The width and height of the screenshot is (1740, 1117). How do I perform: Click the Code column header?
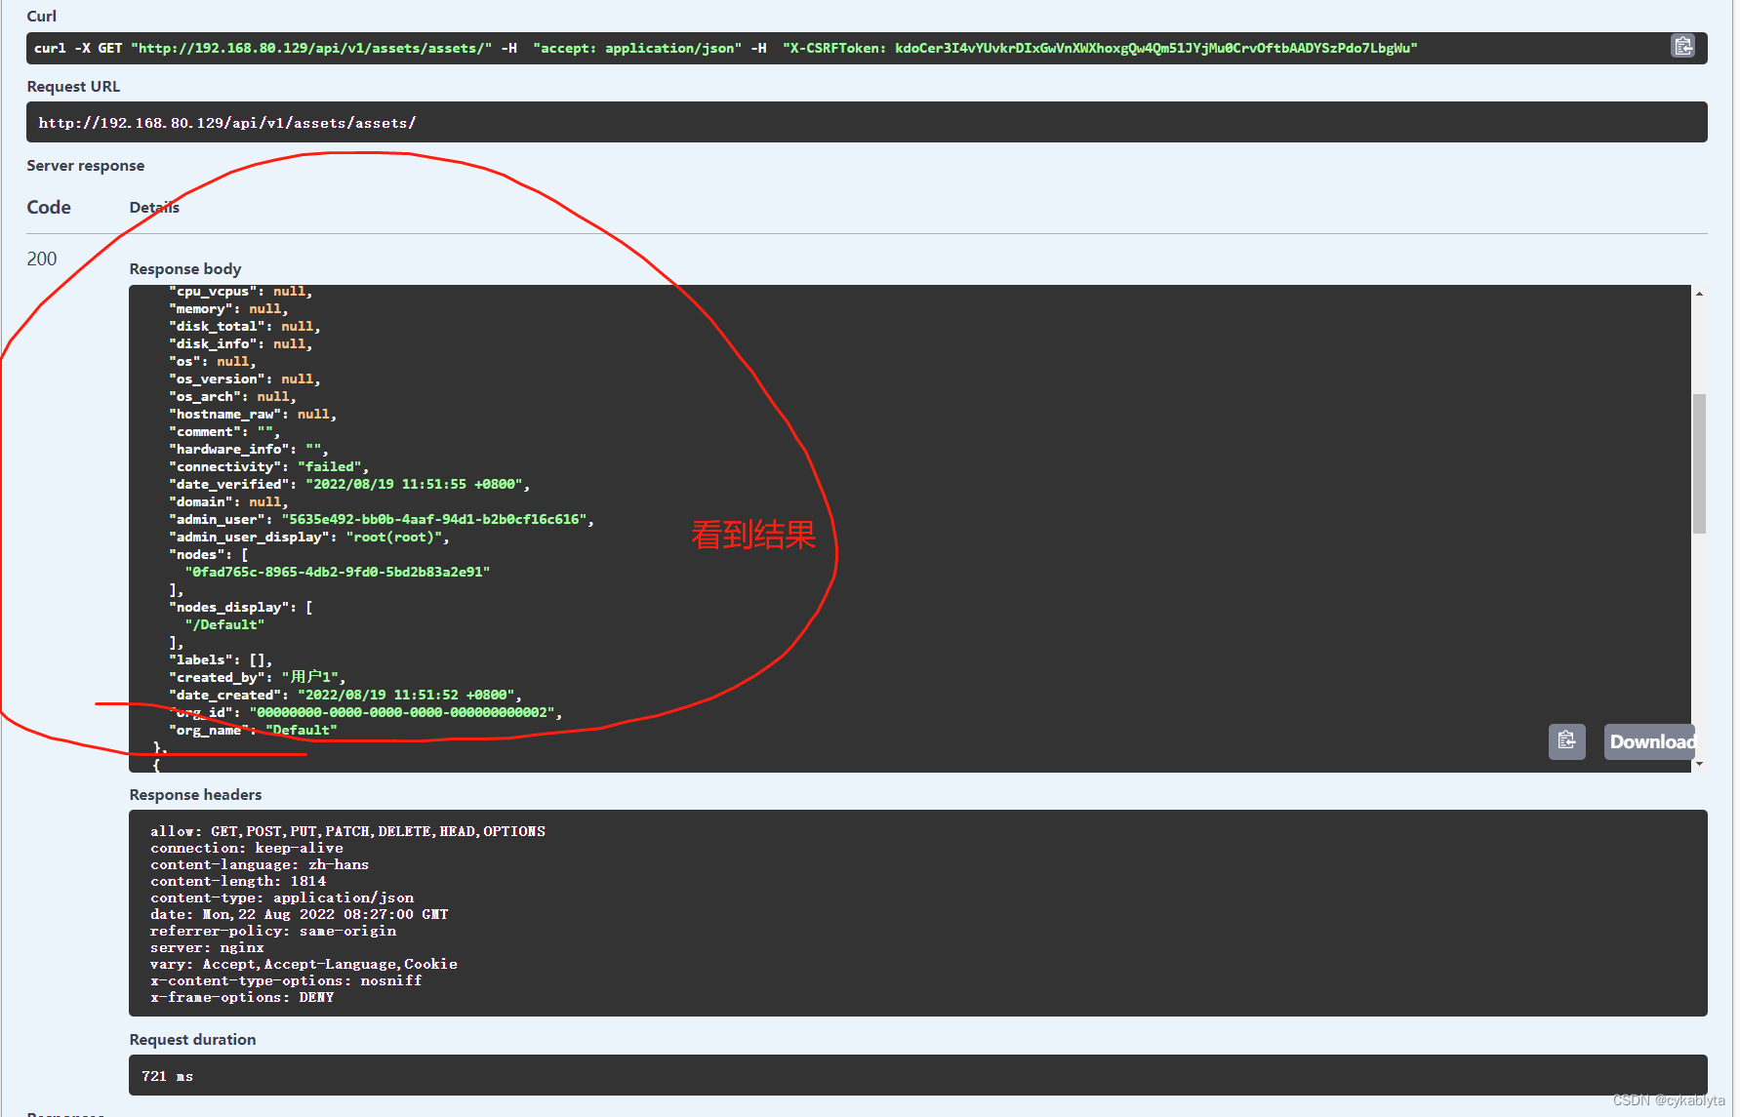pos(49,207)
